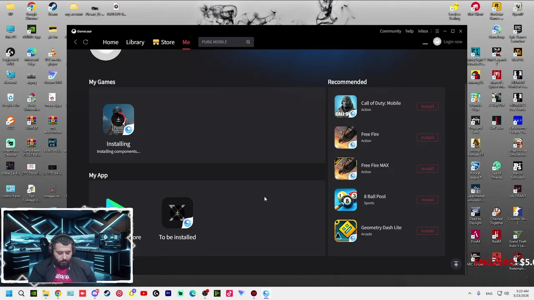534x300 pixels.
Task: Select the Google Chrome desktop icon
Action: 31,10
